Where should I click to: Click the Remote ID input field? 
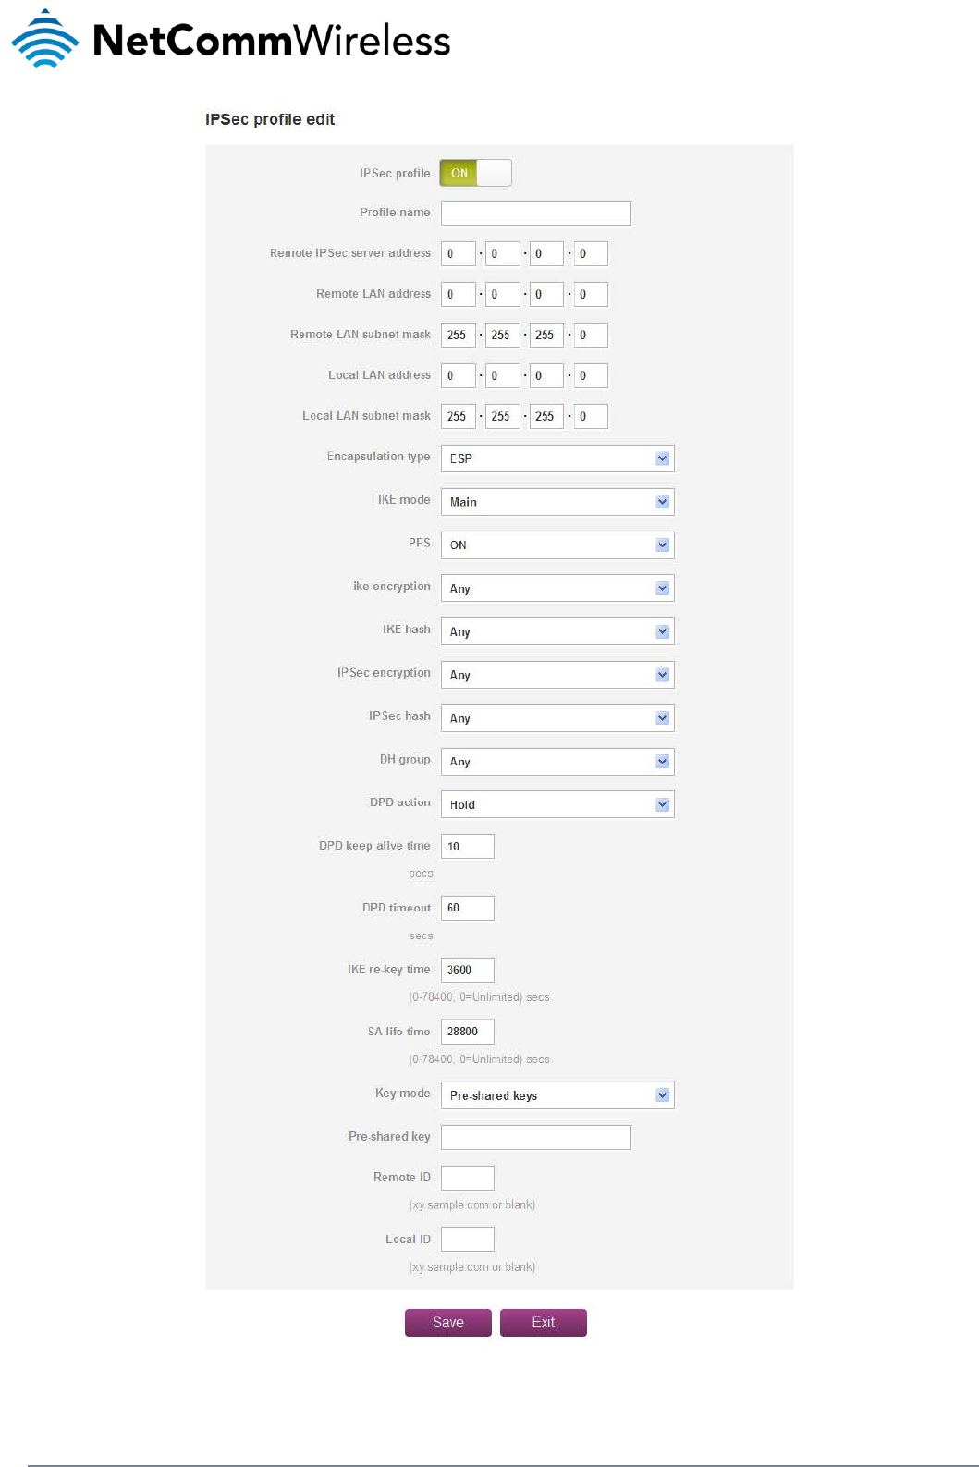tap(467, 1178)
